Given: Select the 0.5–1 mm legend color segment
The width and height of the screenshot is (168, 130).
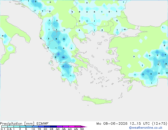Looking at the screenshot, I should 11,127.
